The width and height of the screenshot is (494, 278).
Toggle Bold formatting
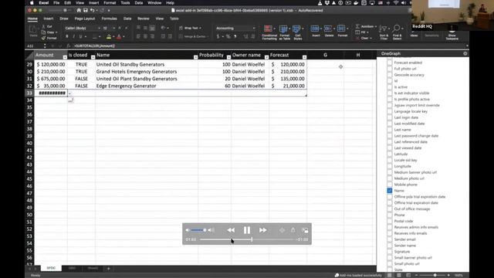[x=67, y=36]
